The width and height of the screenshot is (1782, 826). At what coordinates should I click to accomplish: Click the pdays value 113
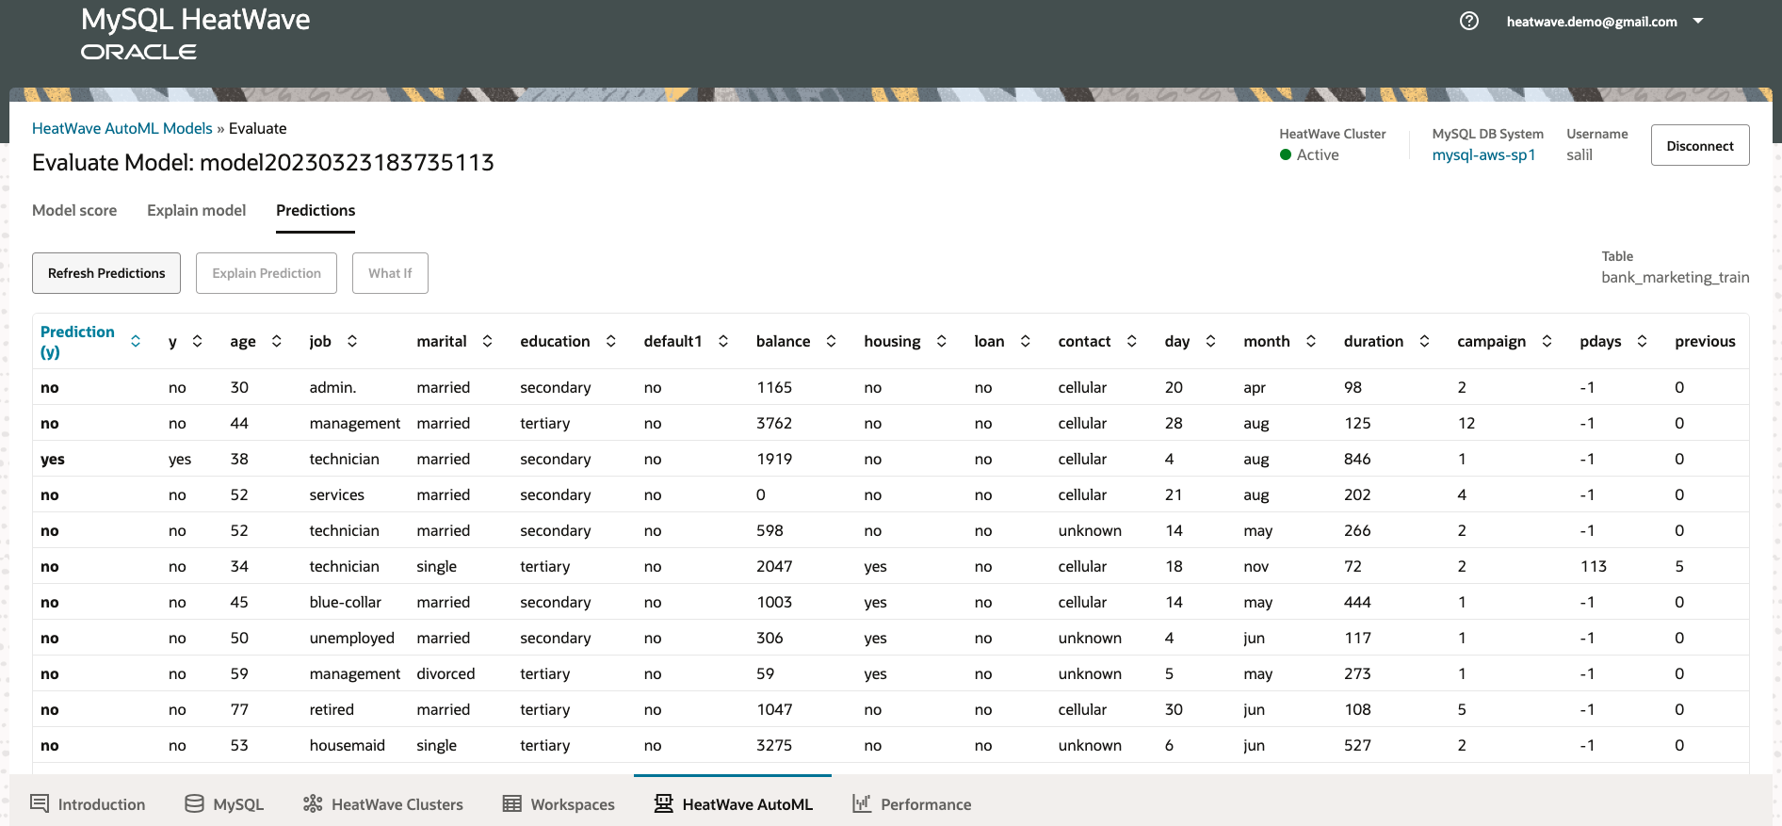1594,566
